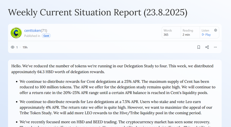Image resolution: width=231 pixels, height=127 pixels.
Task: Open the three-dot more options menu
Action: click(215, 47)
